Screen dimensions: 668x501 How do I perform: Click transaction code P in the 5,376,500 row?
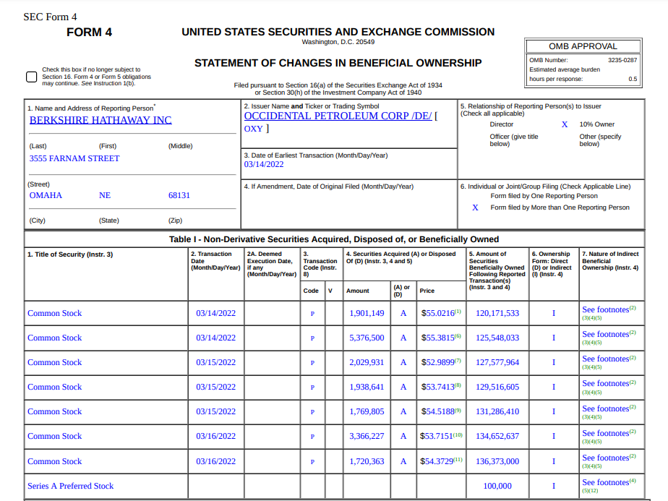[313, 338]
